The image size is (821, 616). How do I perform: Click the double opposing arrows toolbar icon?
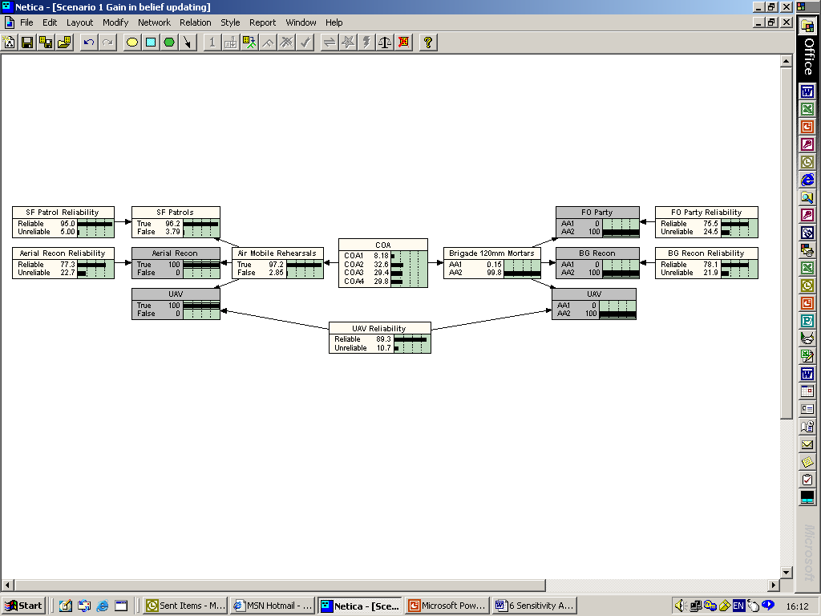330,43
